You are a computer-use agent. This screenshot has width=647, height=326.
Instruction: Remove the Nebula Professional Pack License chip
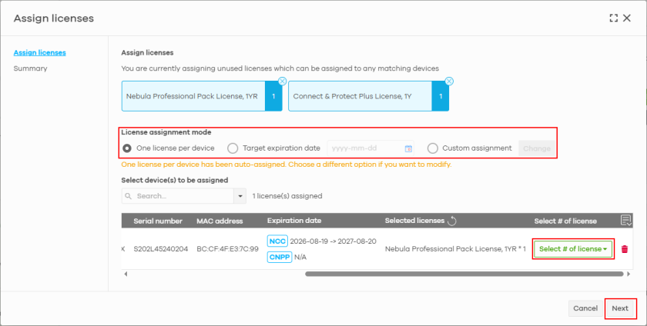[282, 81]
